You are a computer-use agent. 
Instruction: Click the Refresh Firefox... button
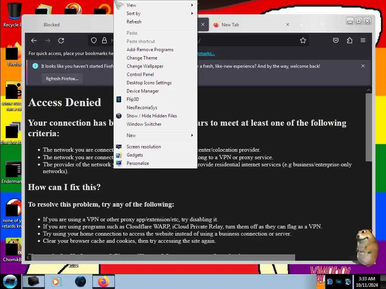[62, 79]
